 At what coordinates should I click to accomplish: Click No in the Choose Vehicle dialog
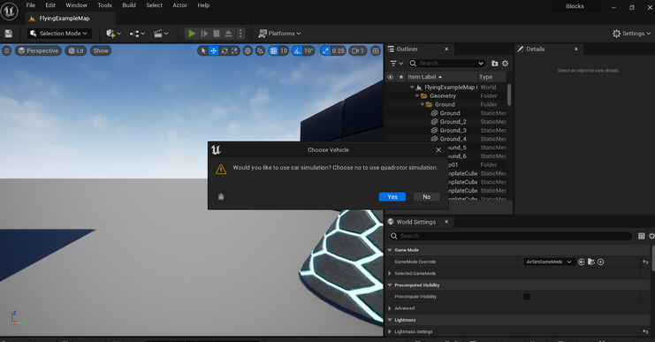tap(427, 197)
